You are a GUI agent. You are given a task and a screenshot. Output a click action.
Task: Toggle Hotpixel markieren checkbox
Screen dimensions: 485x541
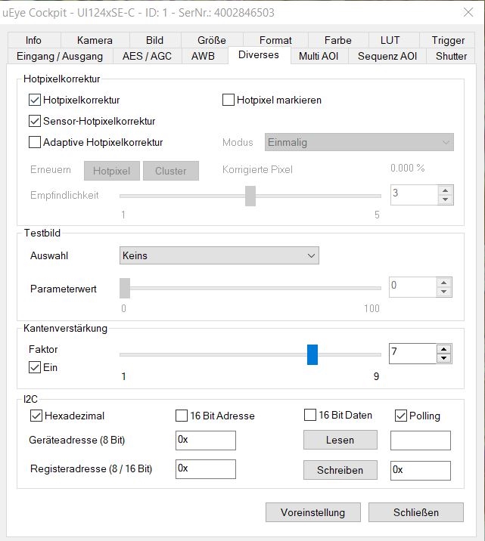229,100
